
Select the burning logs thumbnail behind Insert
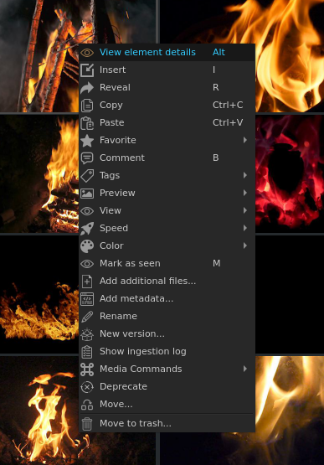click(39, 56)
